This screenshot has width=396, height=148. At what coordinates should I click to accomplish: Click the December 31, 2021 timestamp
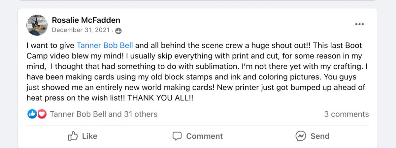point(81,30)
